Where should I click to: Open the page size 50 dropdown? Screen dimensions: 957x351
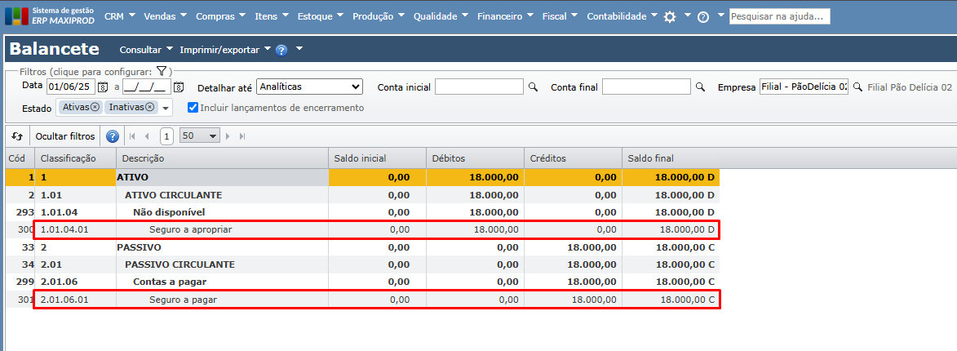200,136
